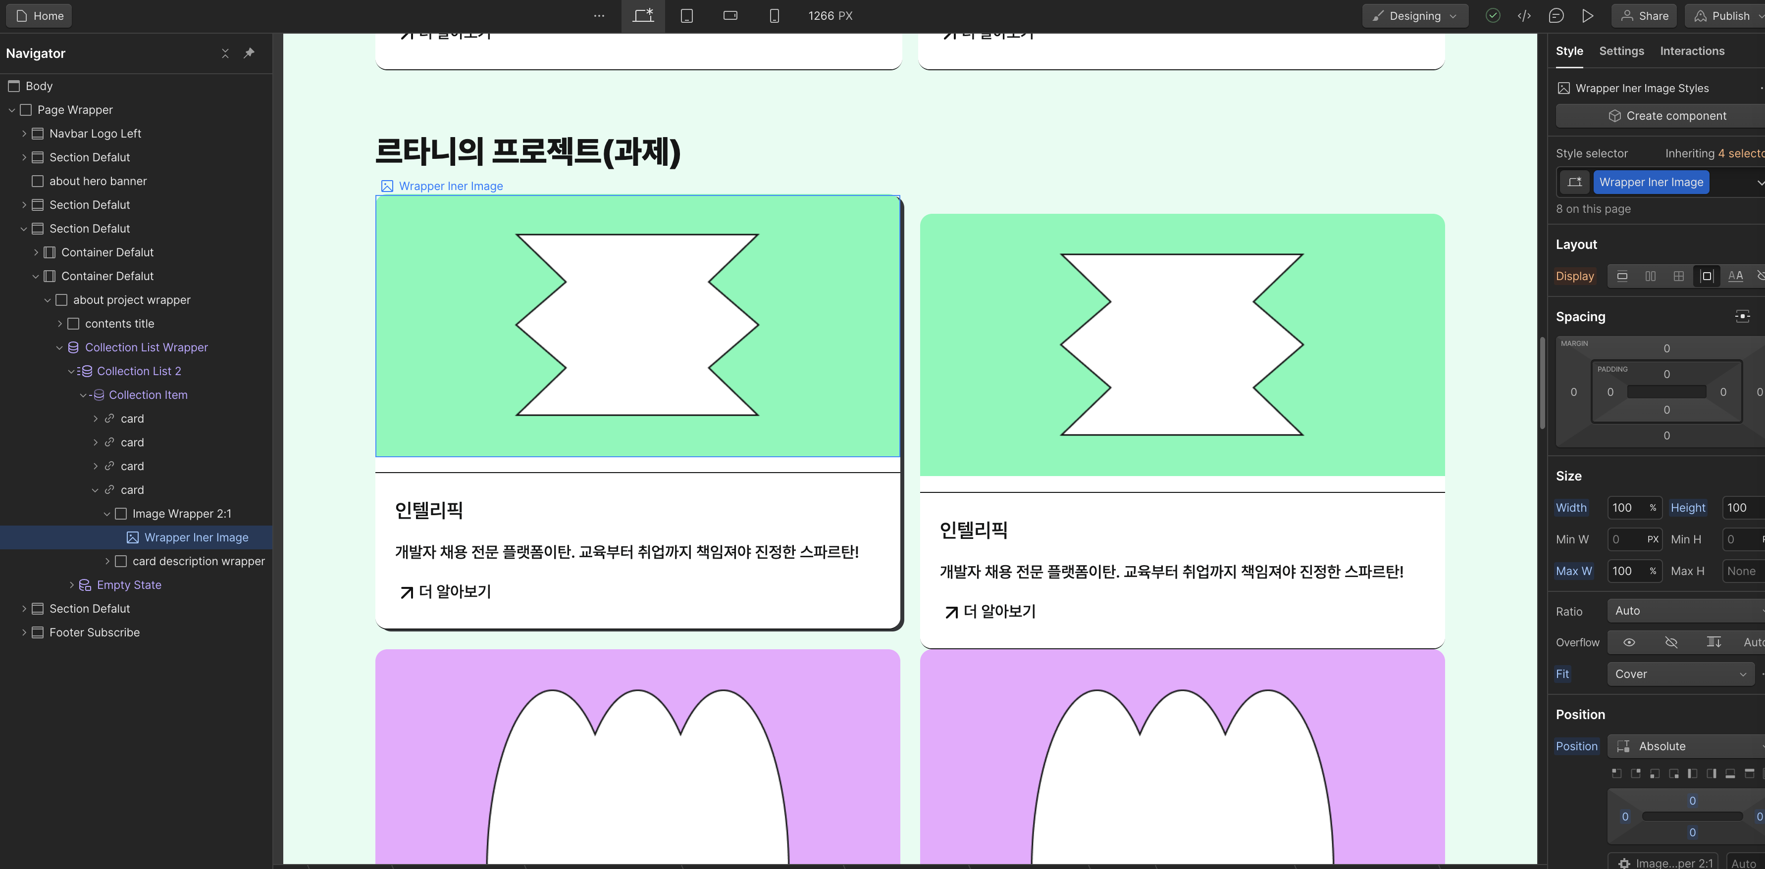This screenshot has height=869, width=1765.
Task: Switch to mobile portrait breakpoint
Action: click(x=774, y=16)
